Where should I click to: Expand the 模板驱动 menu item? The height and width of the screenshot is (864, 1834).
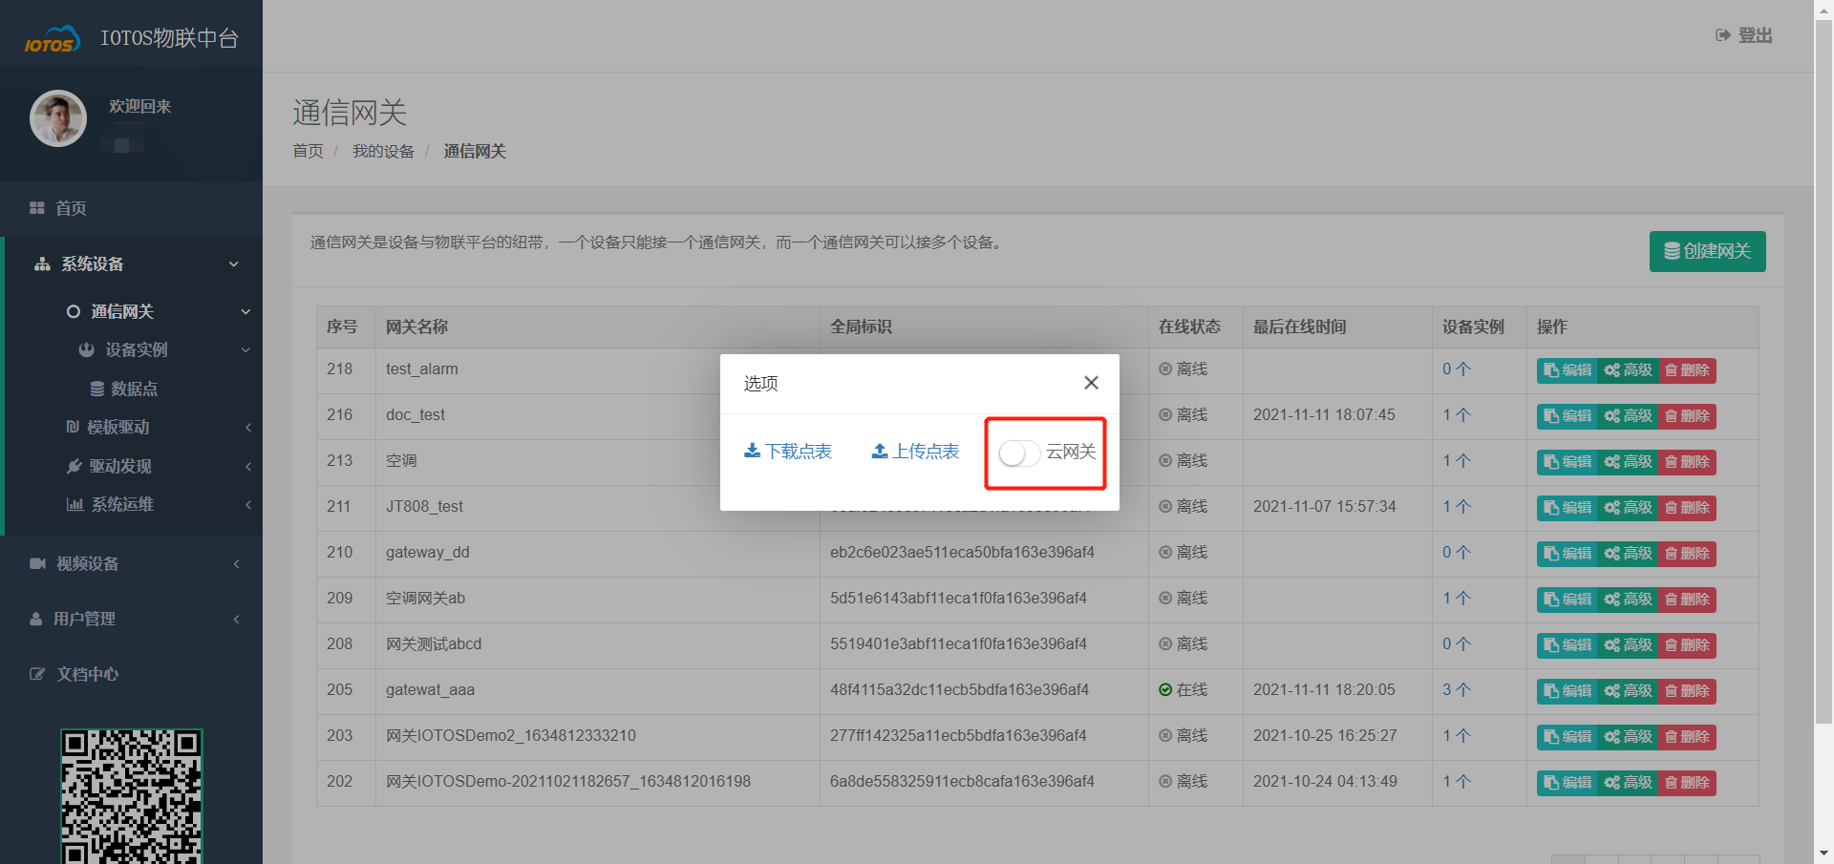119,427
